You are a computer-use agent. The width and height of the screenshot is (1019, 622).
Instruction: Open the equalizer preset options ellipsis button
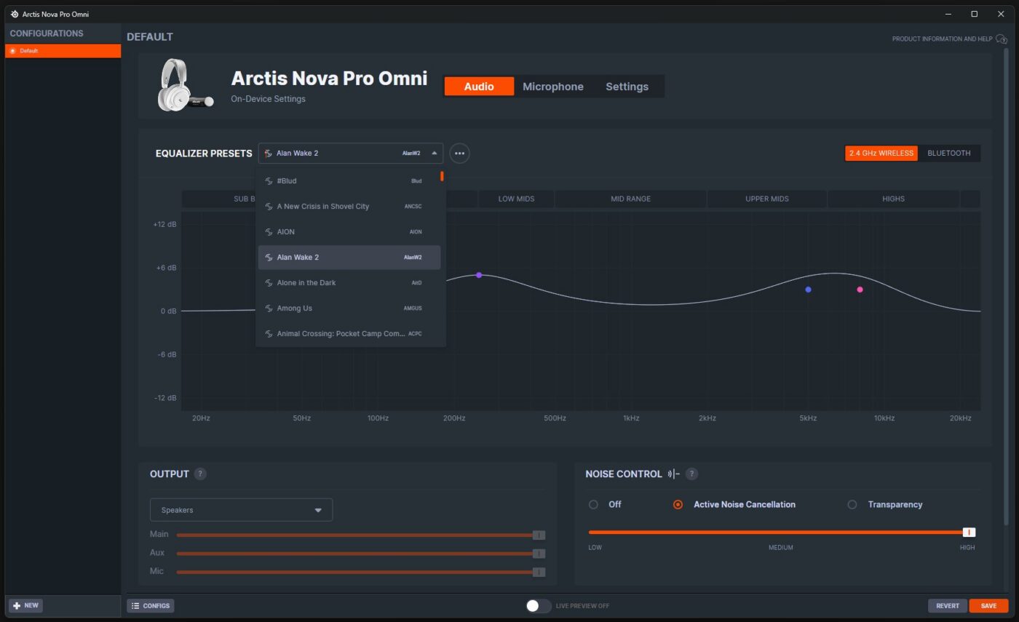tap(459, 153)
